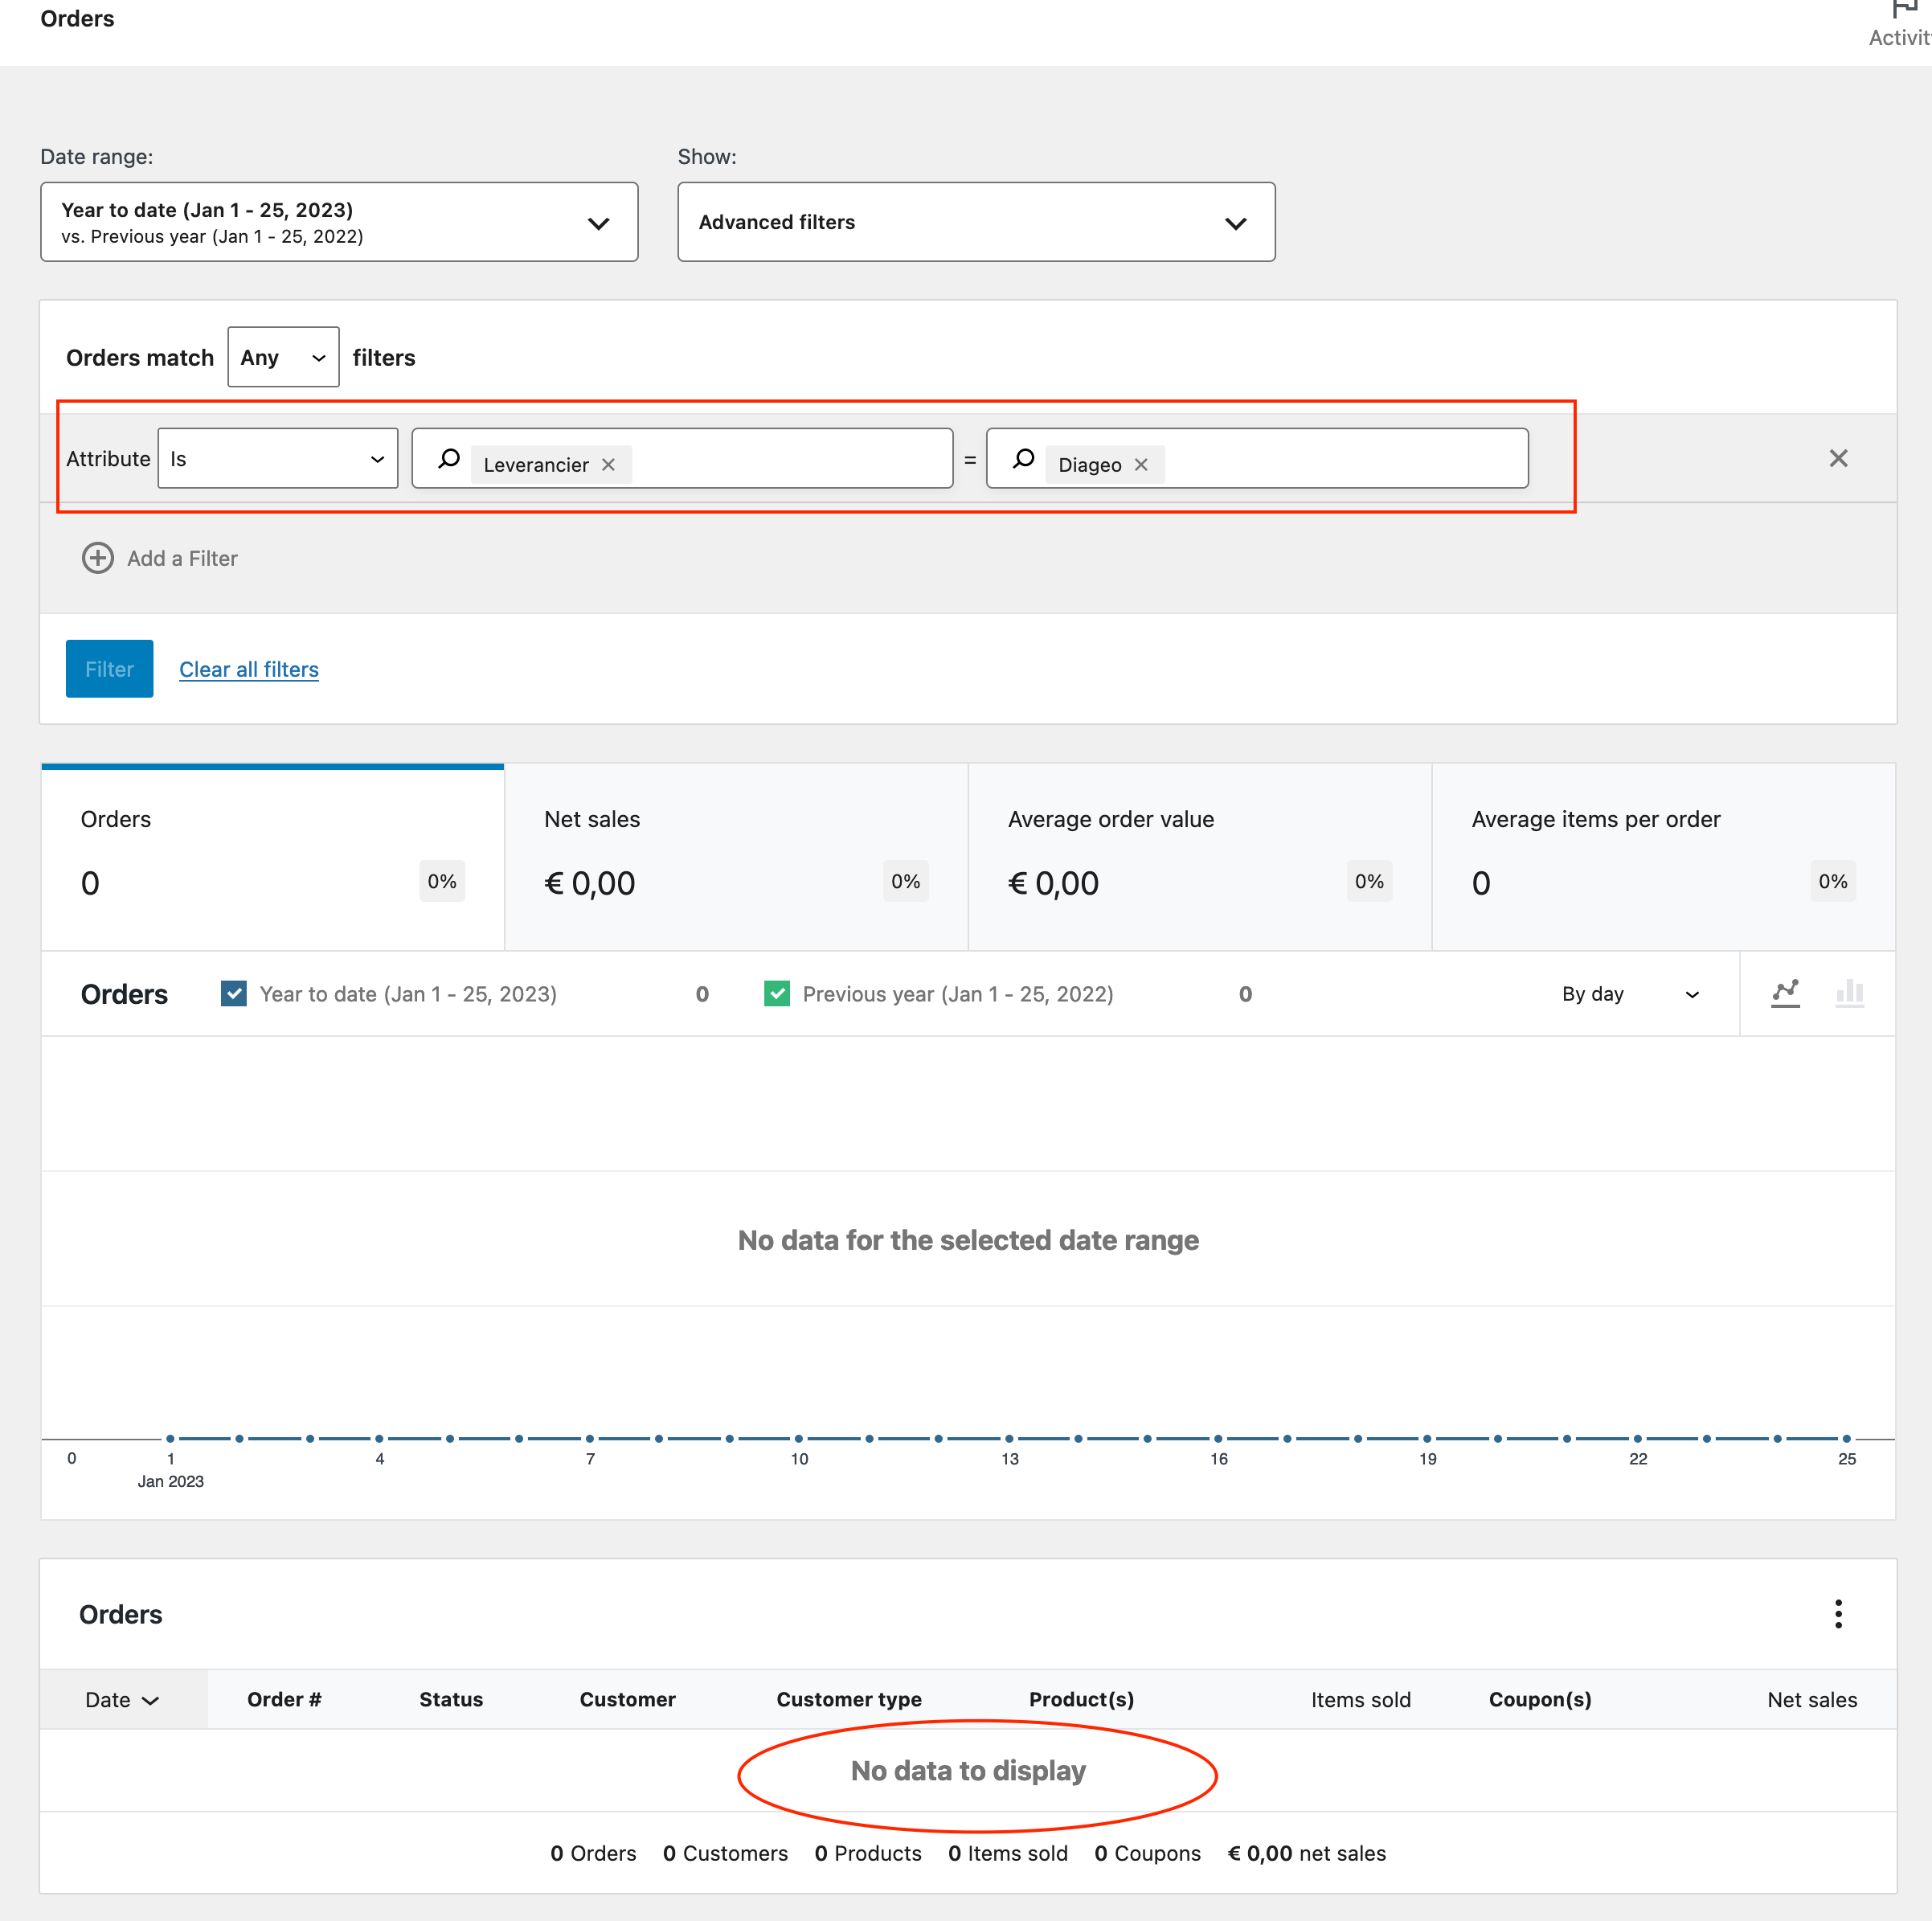Image resolution: width=1932 pixels, height=1921 pixels.
Task: Click the data point at day 1
Action: [171, 1439]
